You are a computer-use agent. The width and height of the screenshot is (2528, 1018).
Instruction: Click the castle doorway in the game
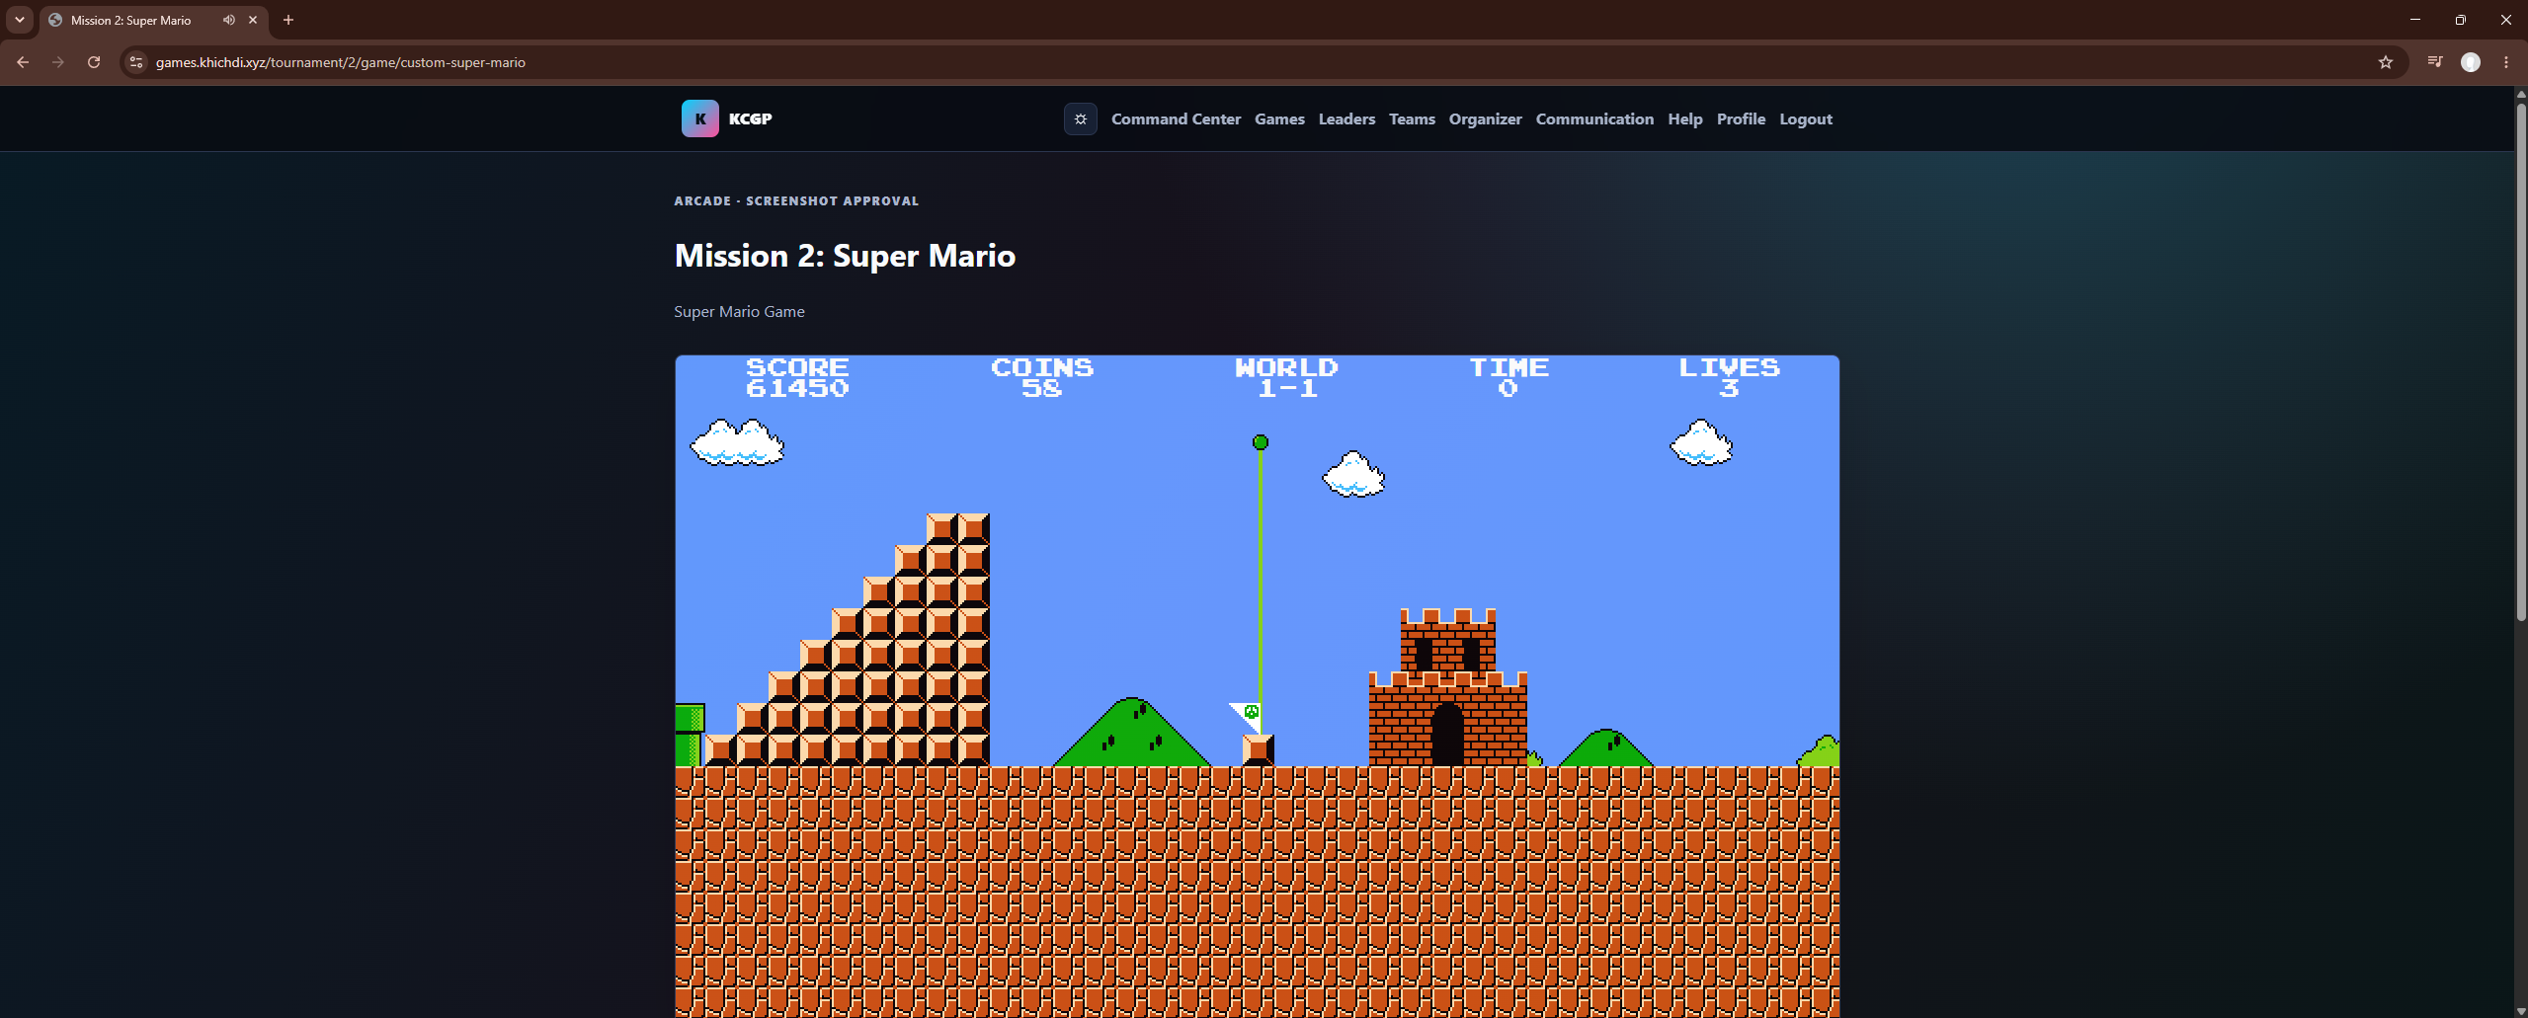[1447, 736]
